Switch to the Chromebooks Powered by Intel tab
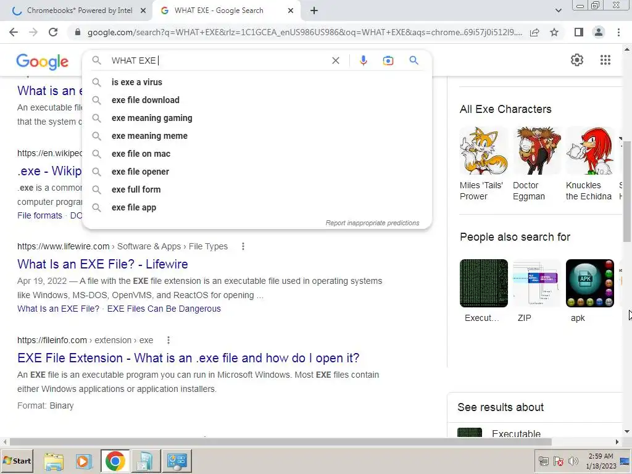Screen dimensions: 632x474 pos(80,10)
